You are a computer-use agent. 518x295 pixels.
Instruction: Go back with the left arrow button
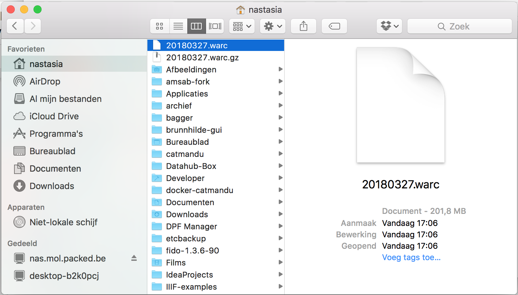[x=15, y=26]
